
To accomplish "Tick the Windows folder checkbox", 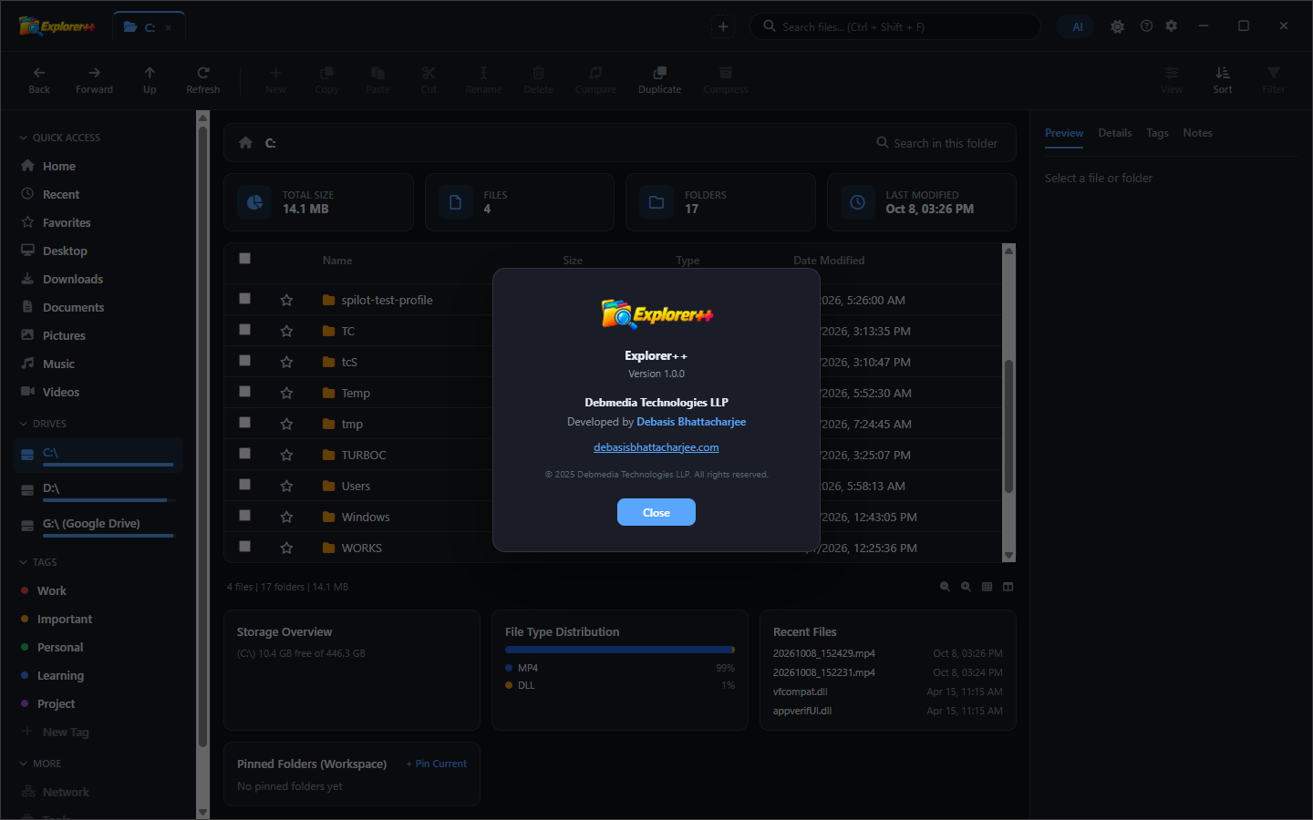I will click(x=244, y=516).
